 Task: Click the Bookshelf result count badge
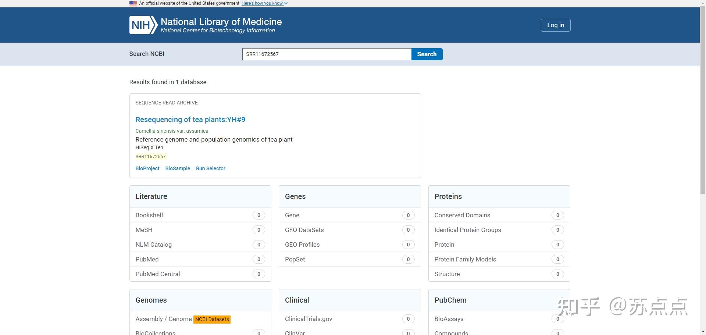click(258, 215)
